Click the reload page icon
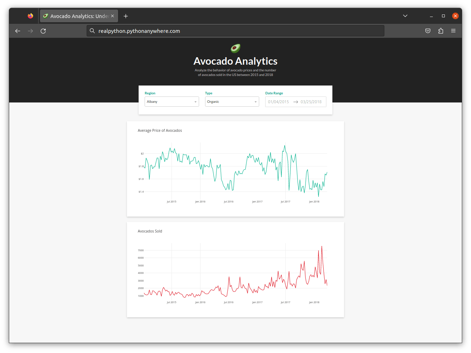 (x=43, y=31)
